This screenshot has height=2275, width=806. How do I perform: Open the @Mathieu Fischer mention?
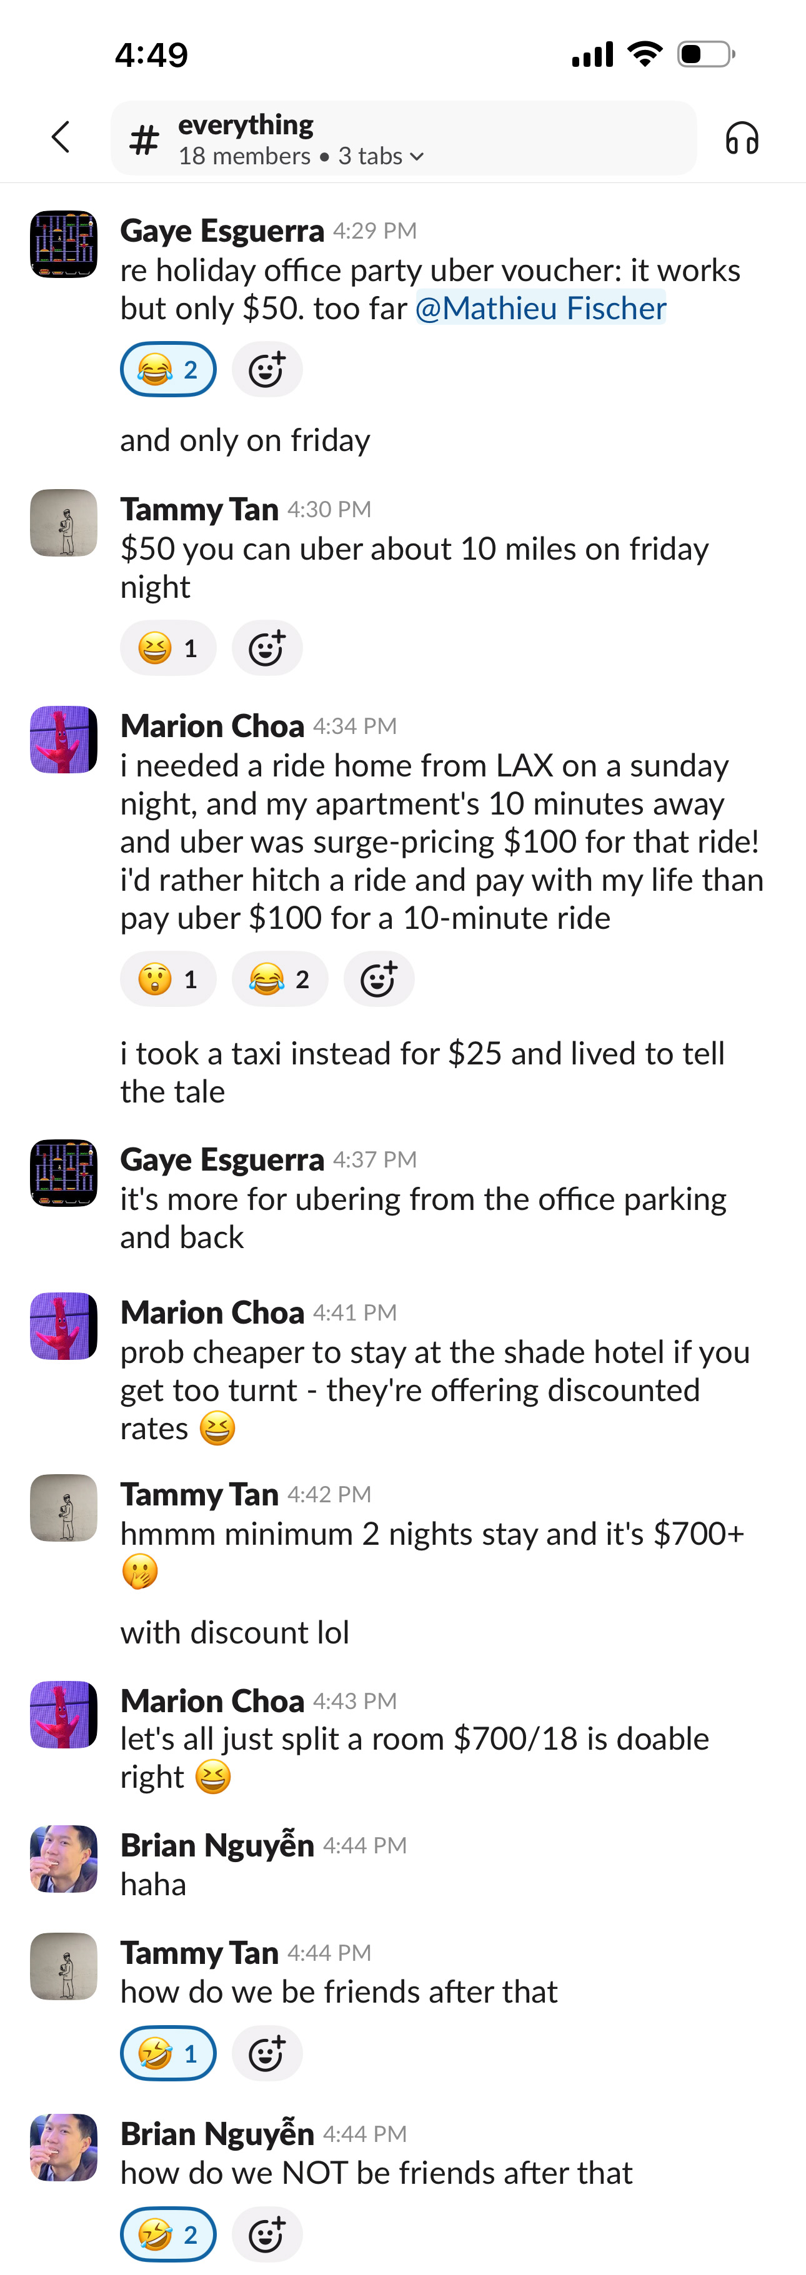click(x=540, y=308)
